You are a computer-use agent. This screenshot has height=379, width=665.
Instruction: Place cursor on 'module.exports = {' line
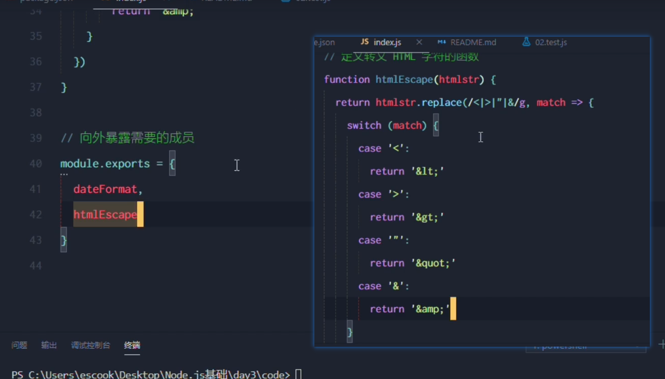pyautogui.click(x=118, y=164)
